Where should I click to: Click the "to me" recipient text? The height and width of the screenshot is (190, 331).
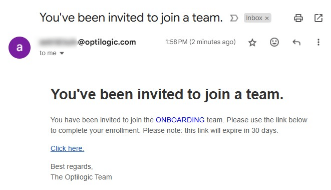(48, 53)
